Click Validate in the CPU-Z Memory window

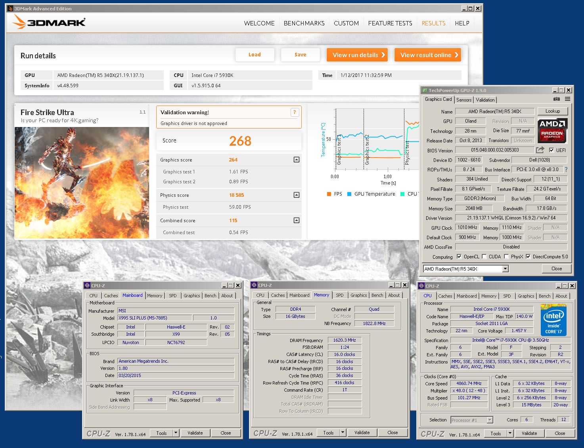362,433
